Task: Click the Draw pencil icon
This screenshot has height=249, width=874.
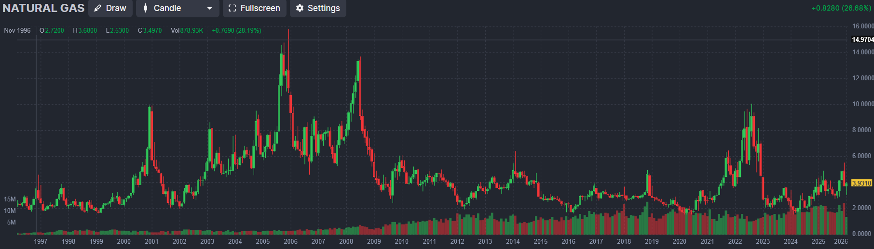Action: pos(98,8)
